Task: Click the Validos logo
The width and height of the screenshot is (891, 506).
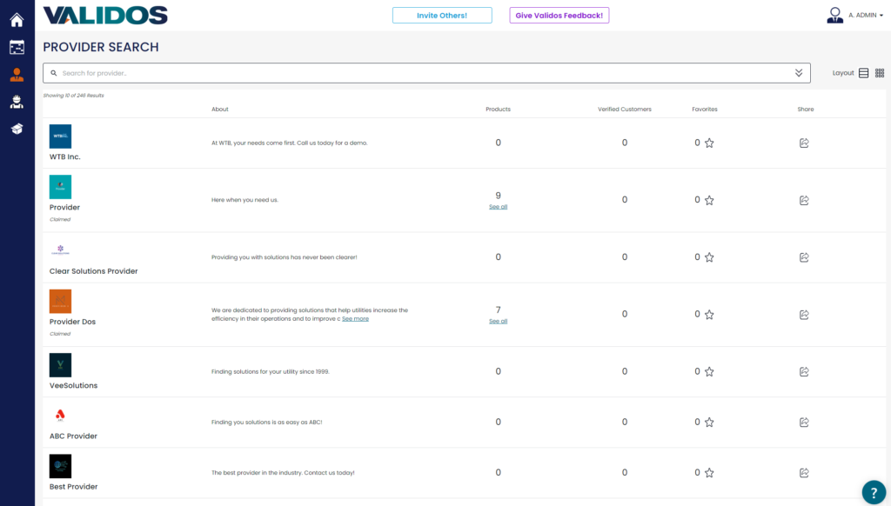Action: 105,16
